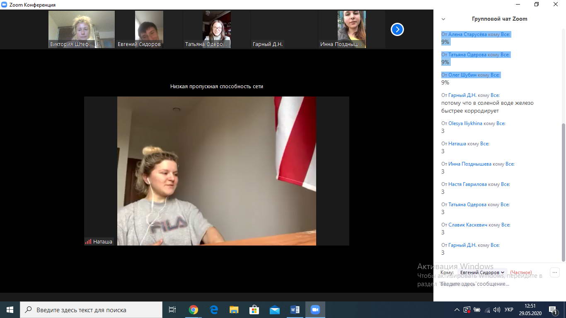Click the 'Низкая пропускная способность сети' notice
The width and height of the screenshot is (566, 318).
pos(217,87)
